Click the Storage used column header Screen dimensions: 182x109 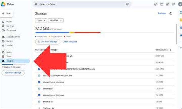(x=162, y=50)
